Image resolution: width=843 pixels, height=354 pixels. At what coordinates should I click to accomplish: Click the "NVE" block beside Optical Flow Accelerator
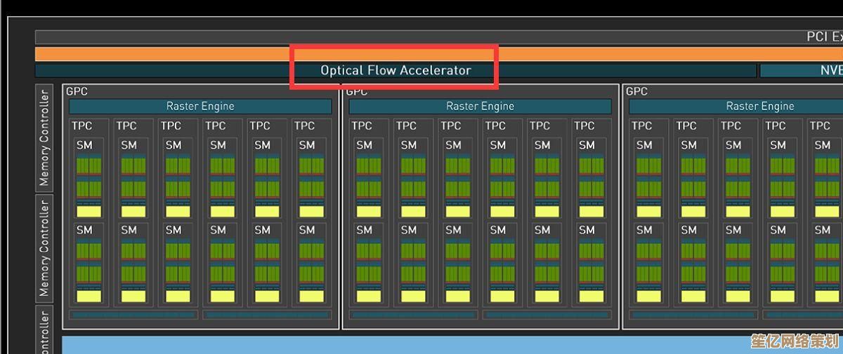(x=801, y=70)
